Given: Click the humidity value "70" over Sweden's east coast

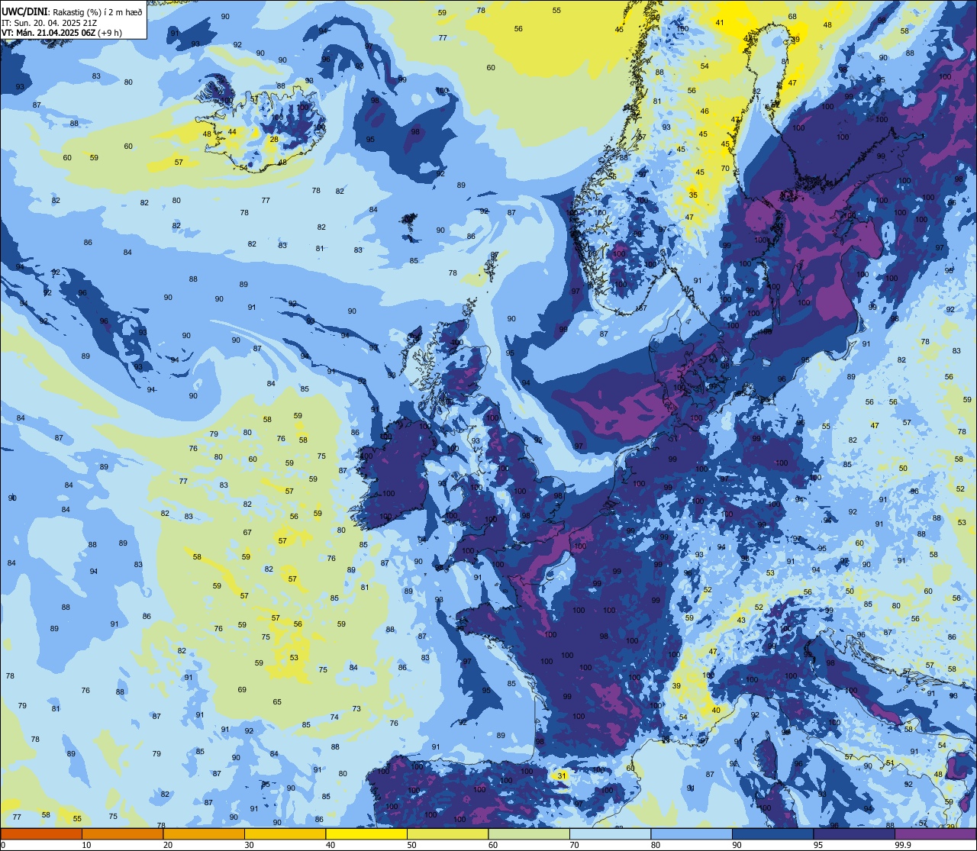Looking at the screenshot, I should point(725,168).
